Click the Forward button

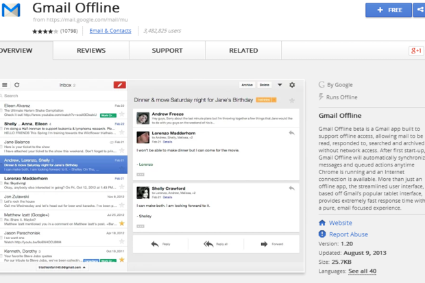(x=271, y=244)
